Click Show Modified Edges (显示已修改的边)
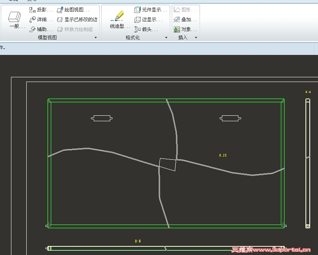The image size is (318, 255). click(x=77, y=20)
